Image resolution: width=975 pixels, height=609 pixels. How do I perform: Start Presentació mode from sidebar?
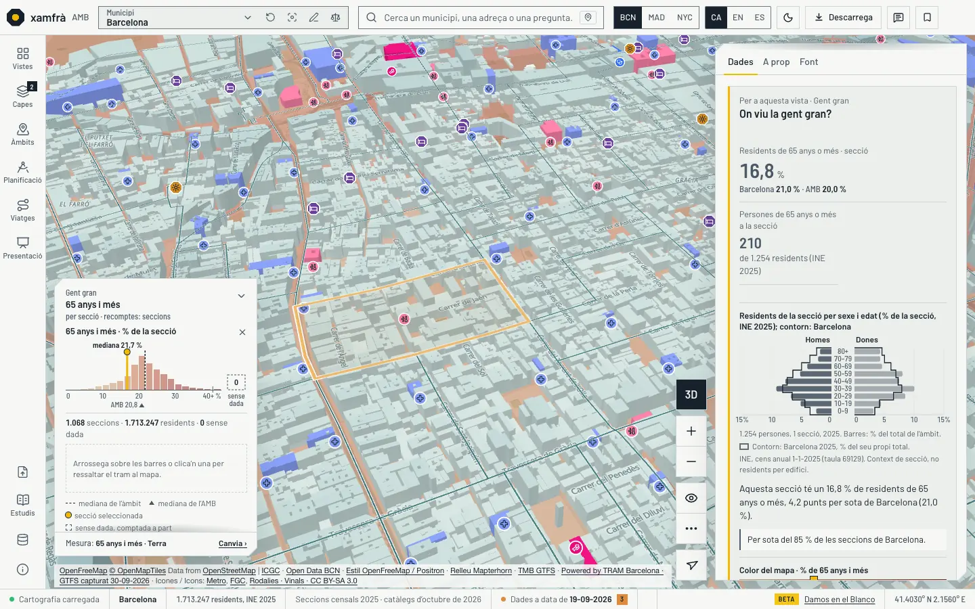[22, 248]
